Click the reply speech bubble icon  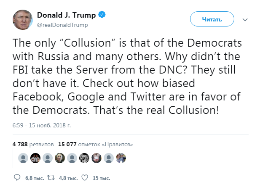pos(17,178)
